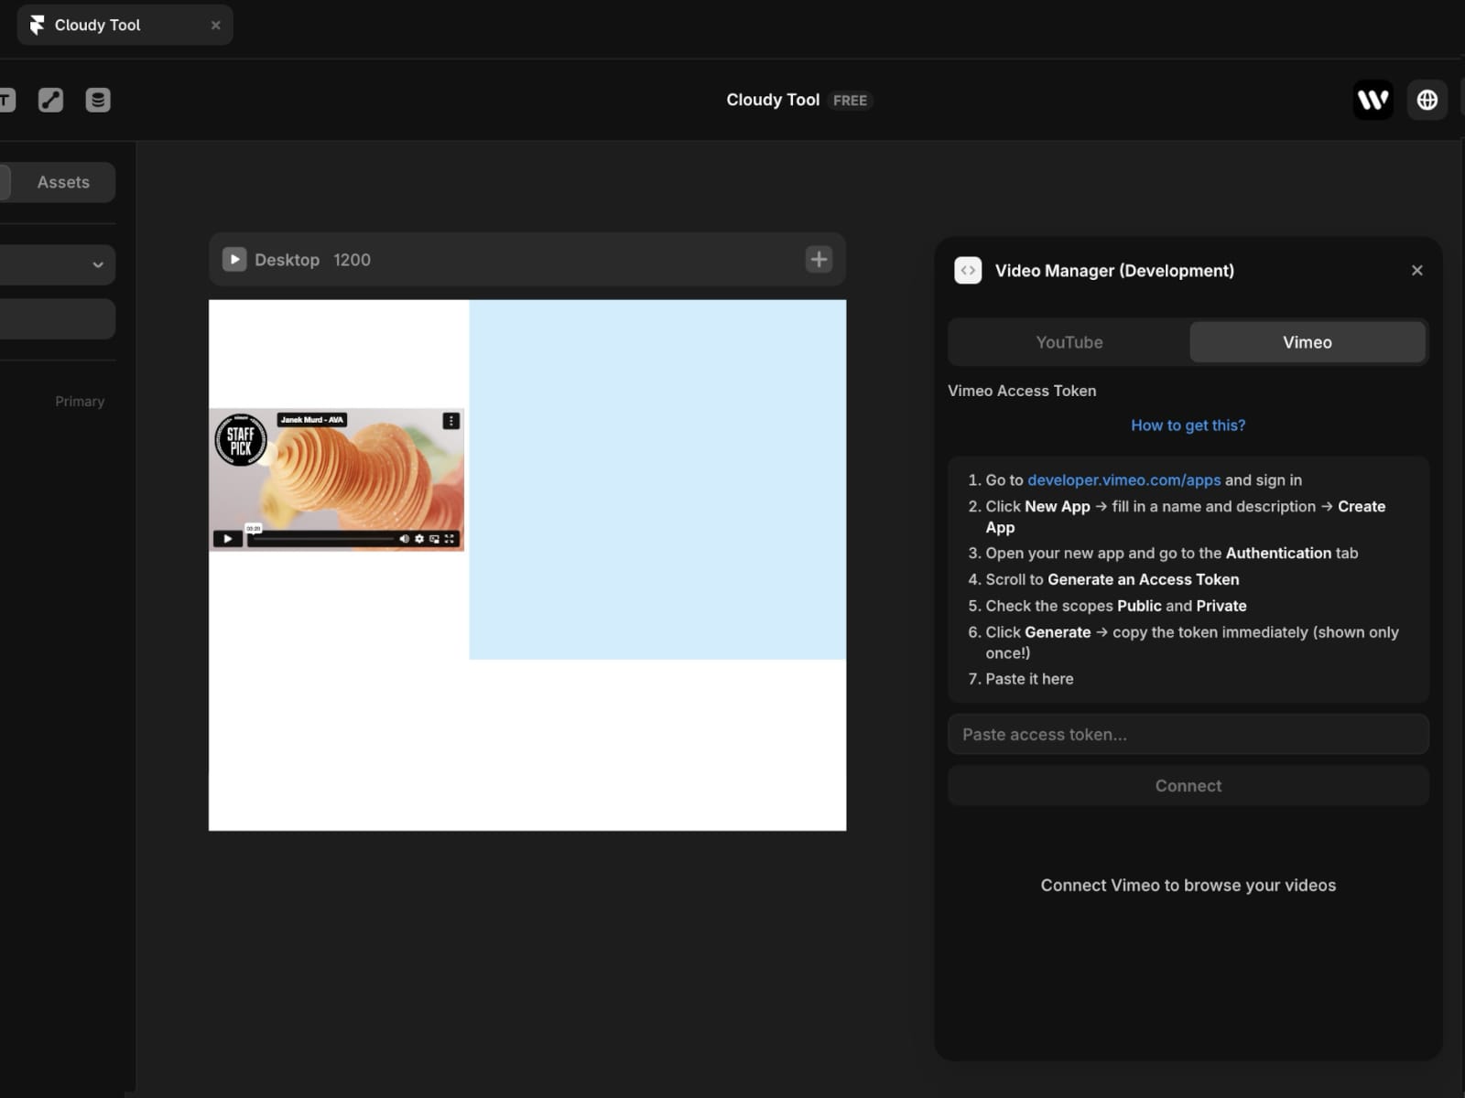Click the Staff Pick badge on video
Screen dimensions: 1465x1098
point(240,440)
